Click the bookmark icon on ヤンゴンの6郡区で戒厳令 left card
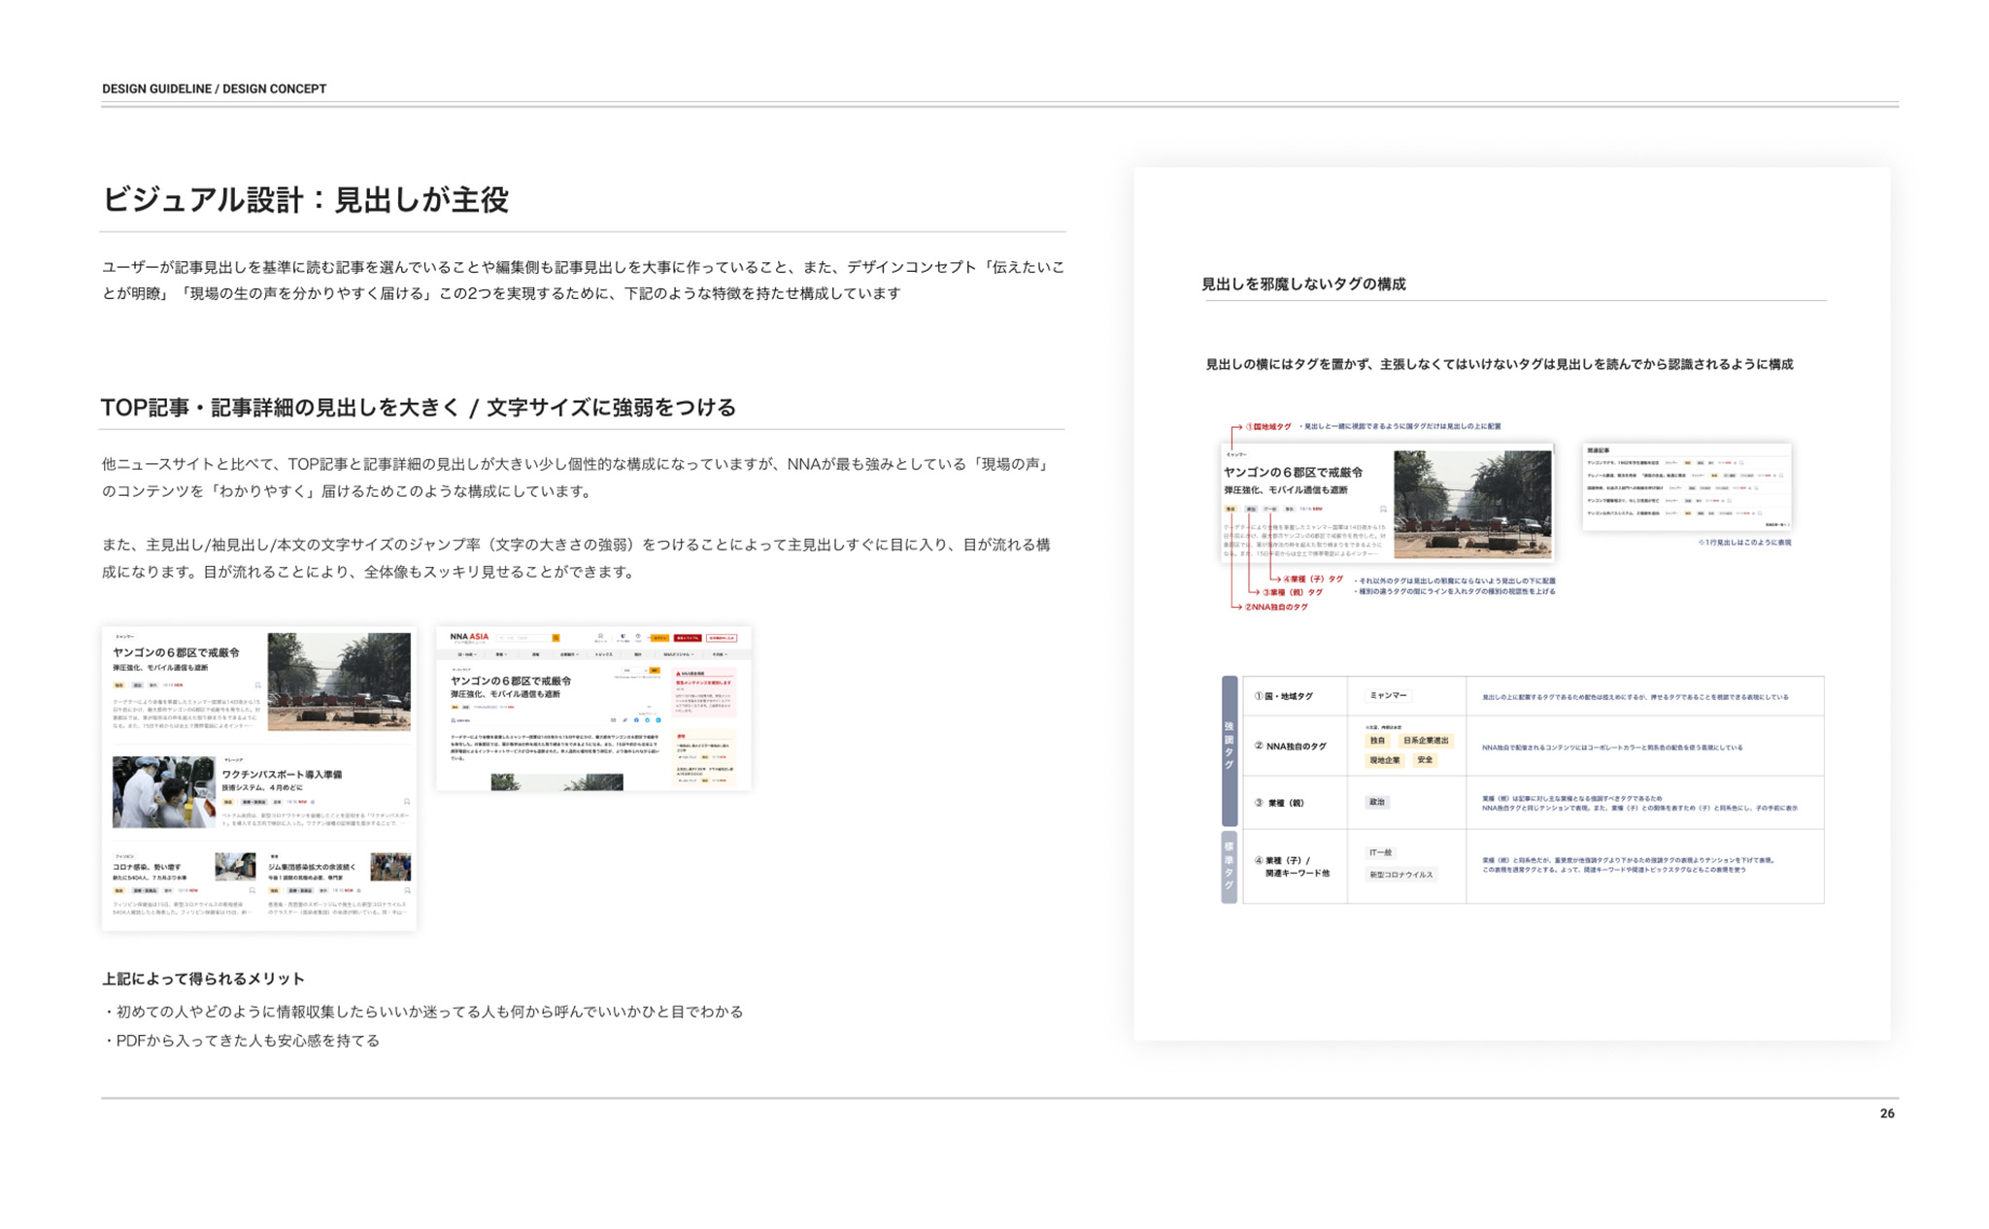This screenshot has width=1989, height=1229. tap(257, 685)
